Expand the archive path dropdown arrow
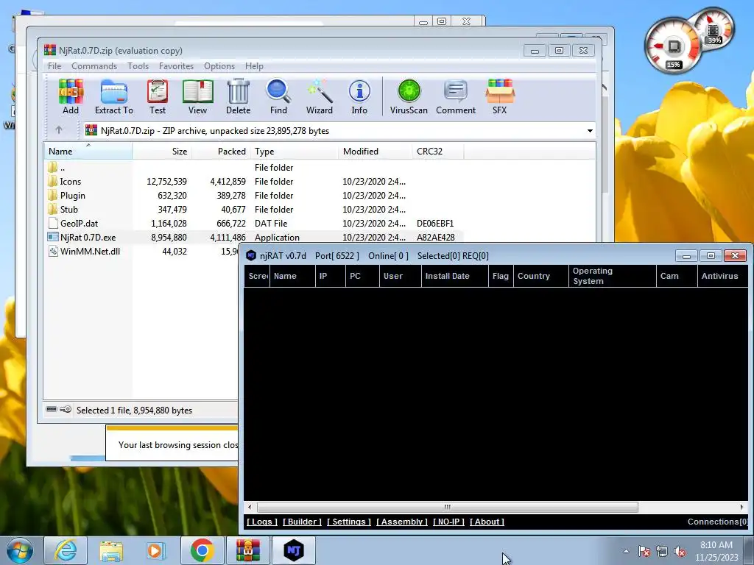Viewport: 754px width, 565px height. tap(590, 131)
